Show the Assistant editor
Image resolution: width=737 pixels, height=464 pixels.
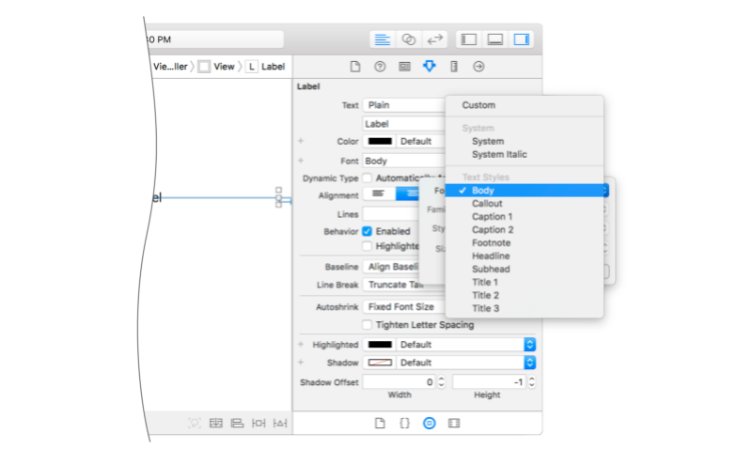tap(409, 39)
